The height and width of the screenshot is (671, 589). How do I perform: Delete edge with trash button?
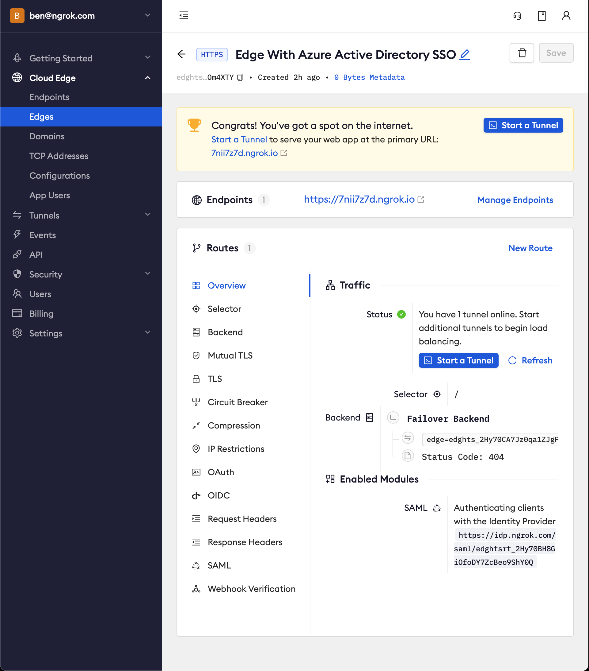tap(522, 53)
